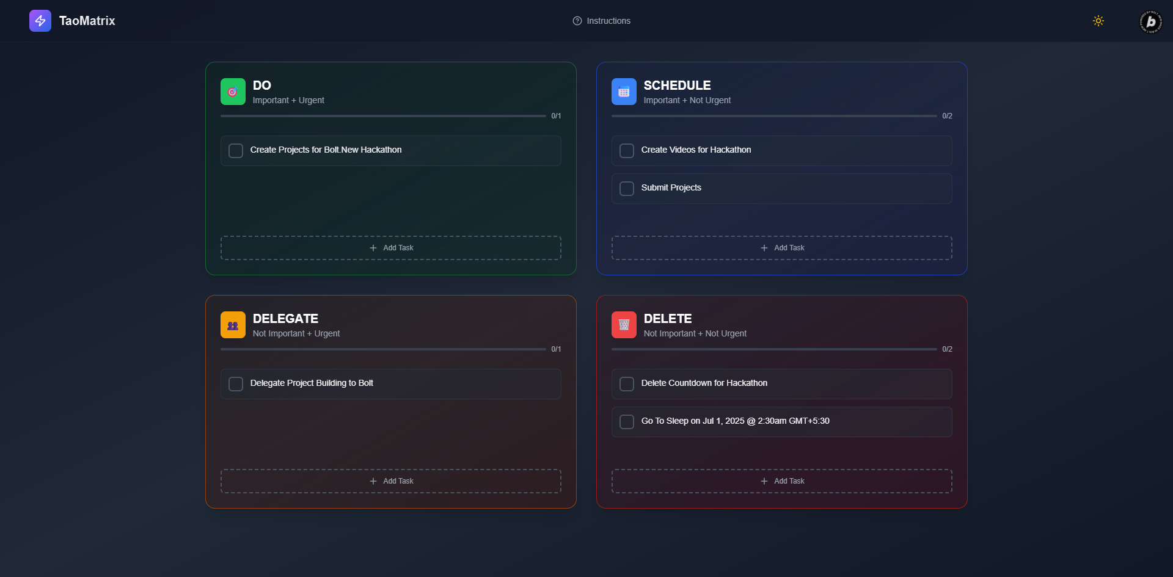The height and width of the screenshot is (577, 1173).
Task: Add a task in the DO quadrant
Action: coord(391,247)
